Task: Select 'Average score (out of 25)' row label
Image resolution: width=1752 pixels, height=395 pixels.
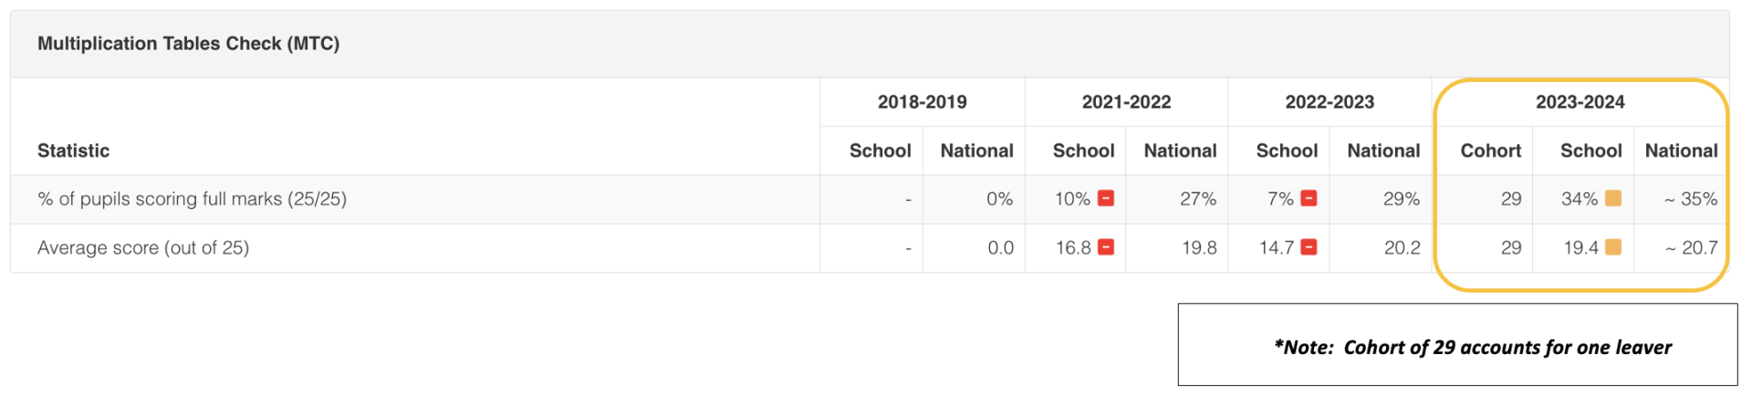Action: tap(143, 248)
